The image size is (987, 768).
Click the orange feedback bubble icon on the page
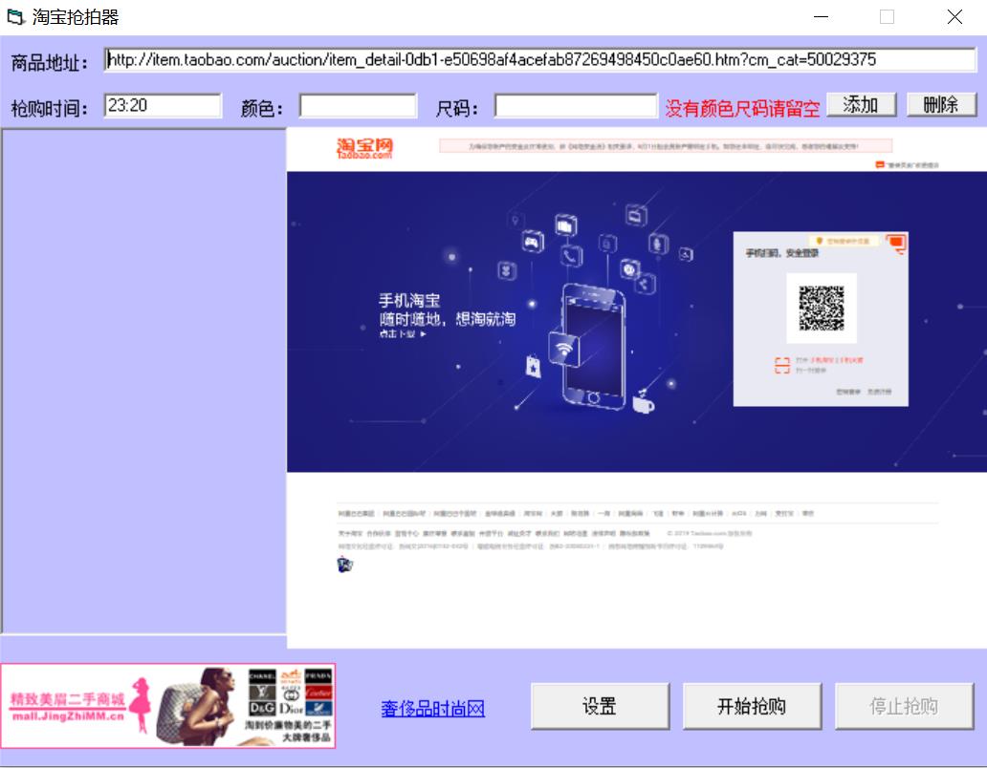(x=897, y=243)
